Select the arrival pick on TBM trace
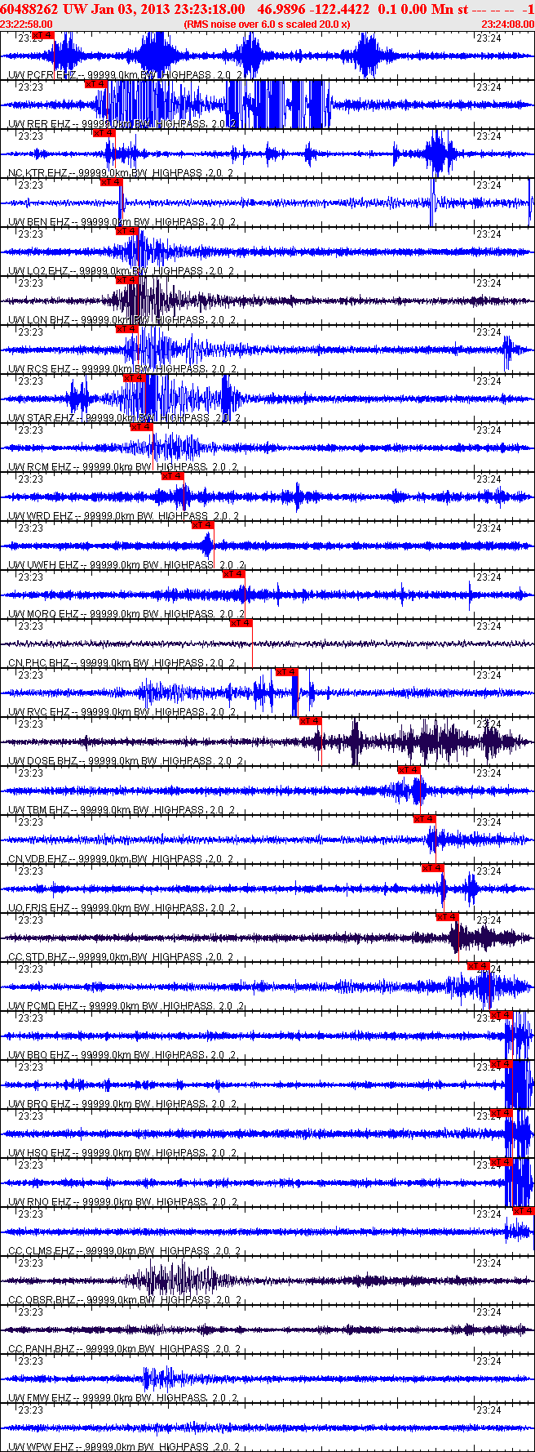 pyautogui.click(x=409, y=770)
